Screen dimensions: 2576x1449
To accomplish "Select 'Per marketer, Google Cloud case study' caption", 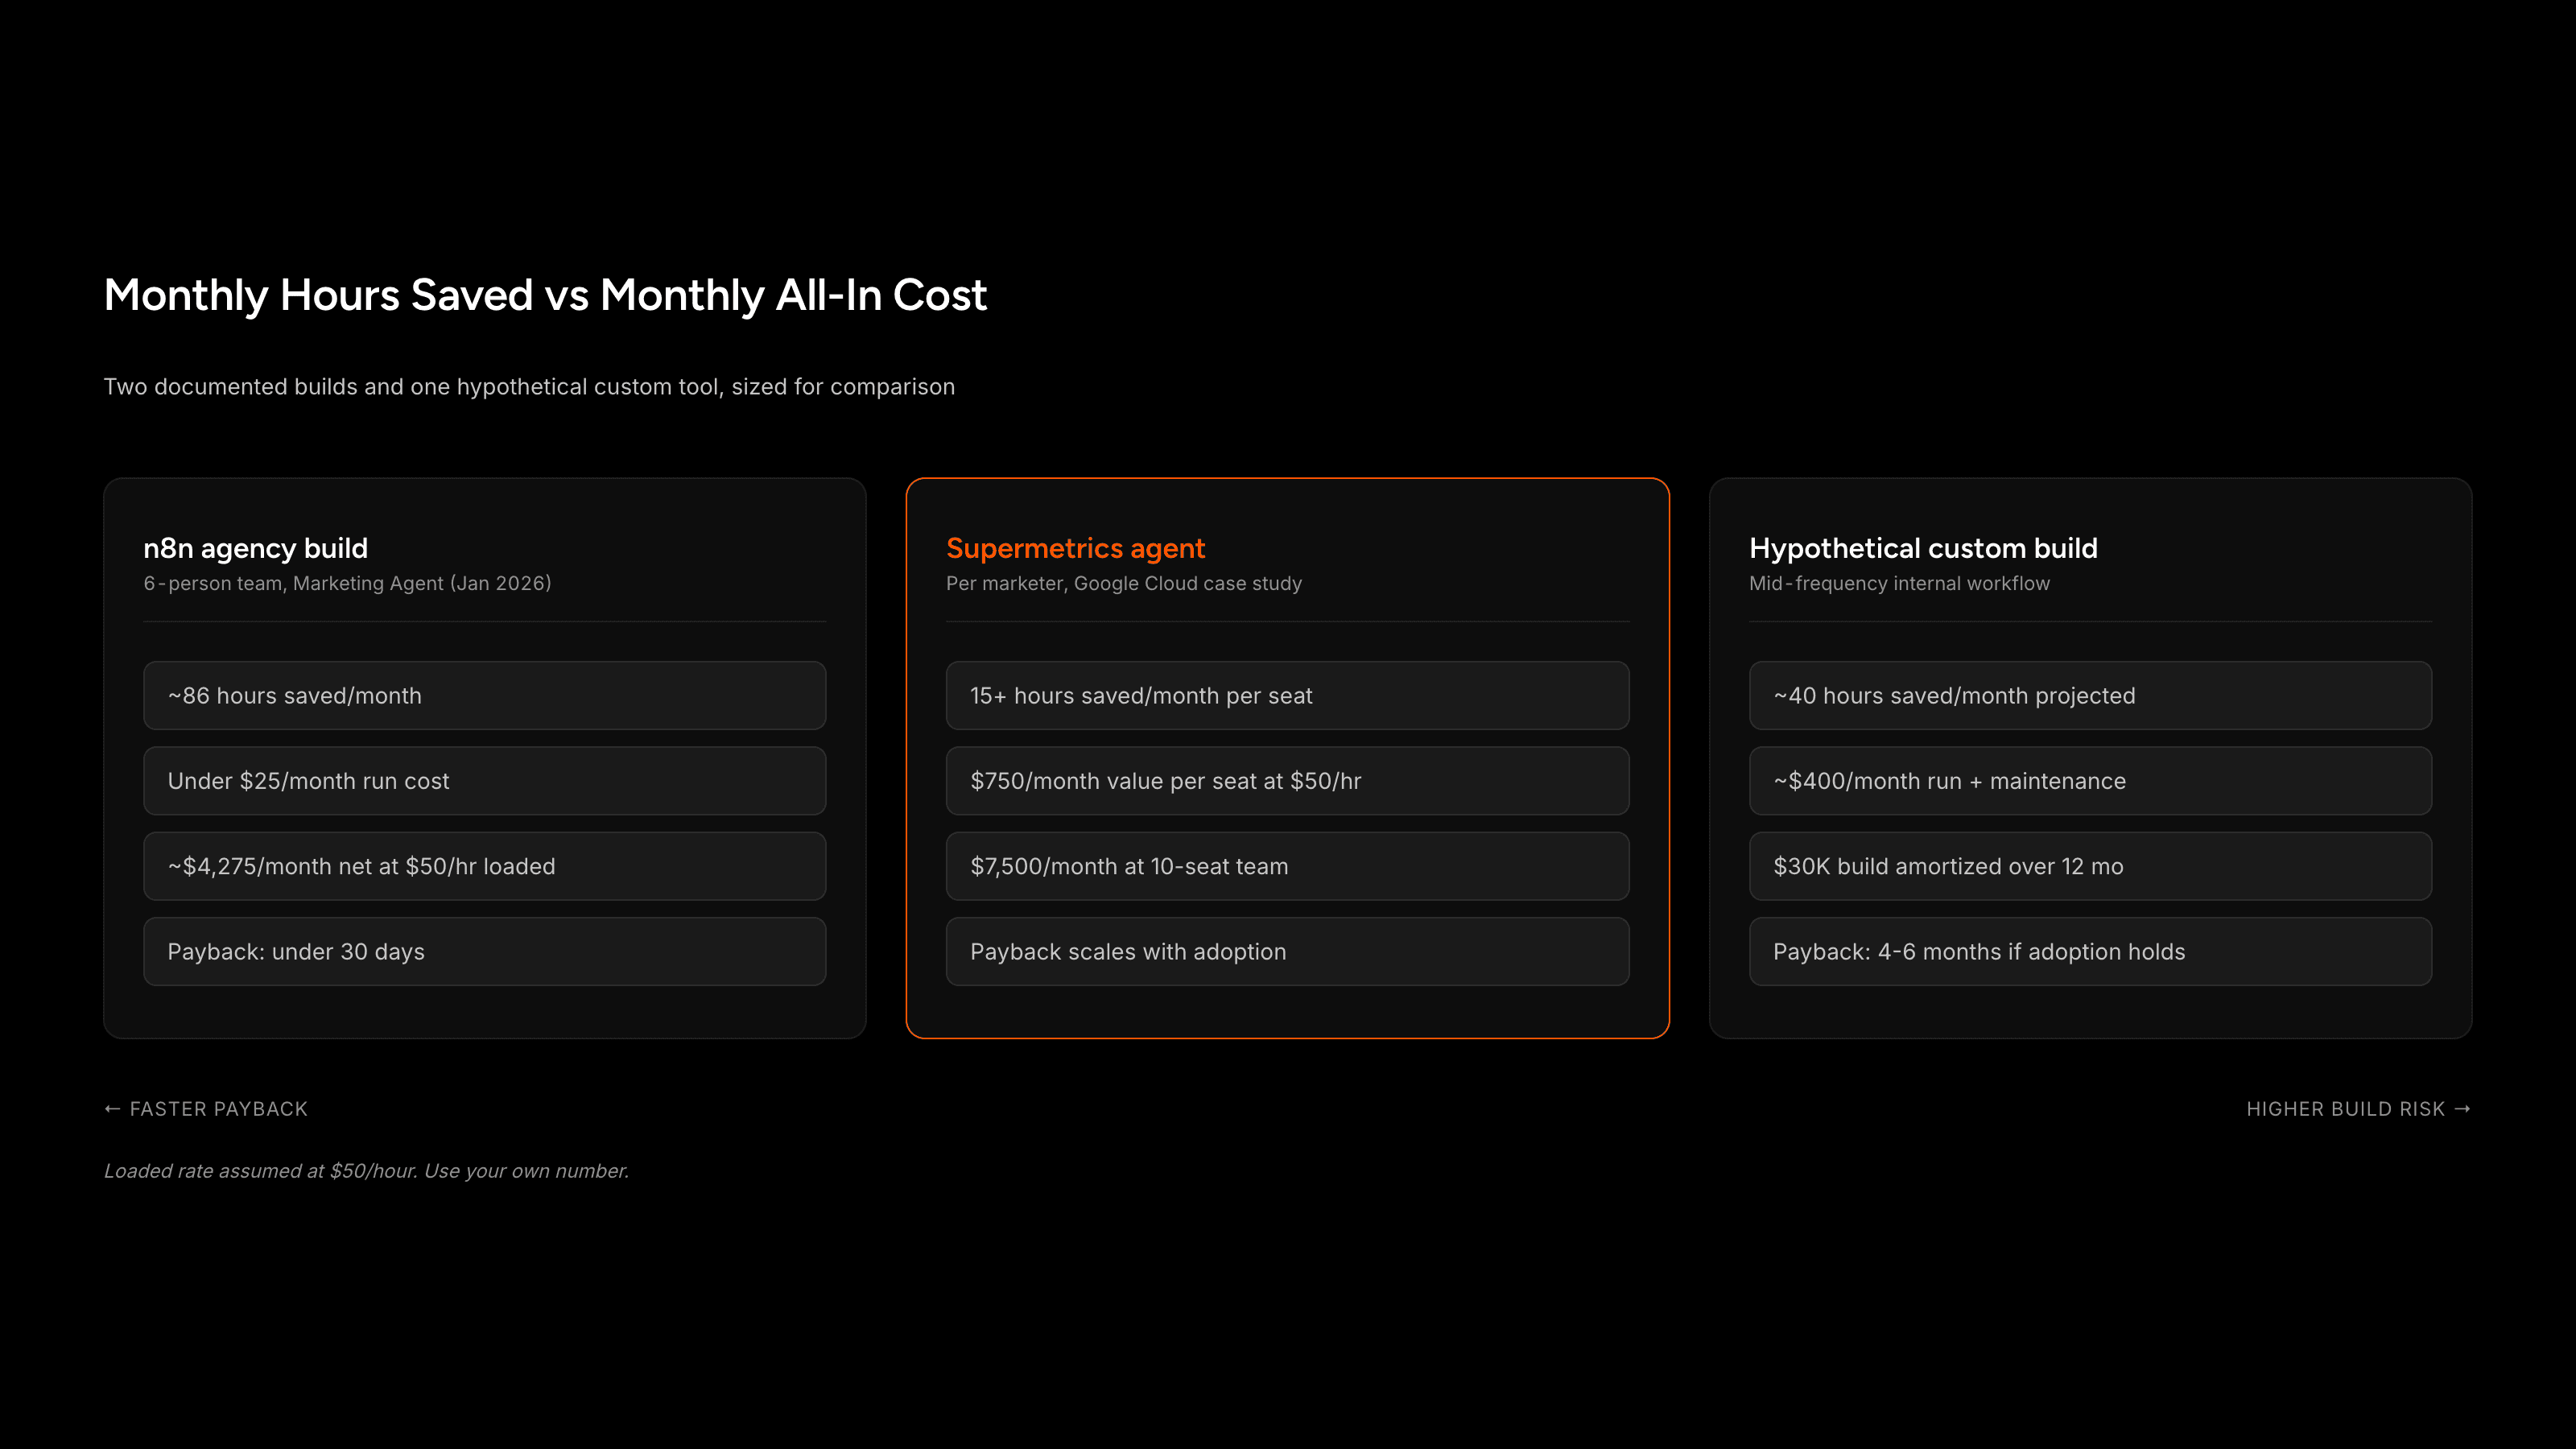I will click(x=1124, y=583).
